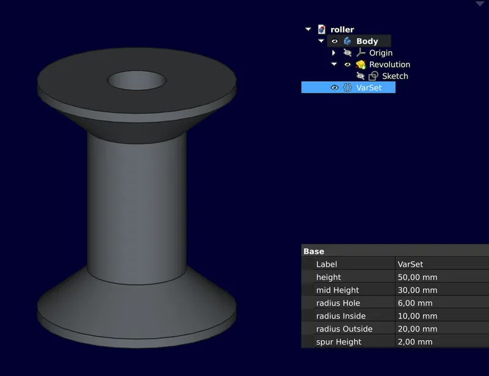
Task: Click the radius Hole property name
Action: (x=338, y=303)
